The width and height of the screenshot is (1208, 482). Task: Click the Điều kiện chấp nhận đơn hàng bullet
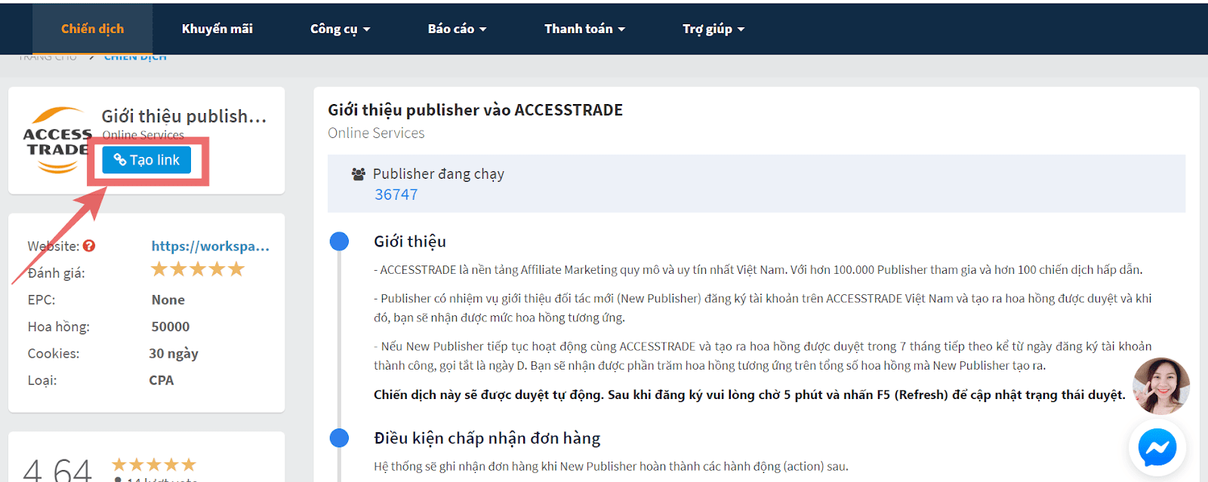coord(340,438)
